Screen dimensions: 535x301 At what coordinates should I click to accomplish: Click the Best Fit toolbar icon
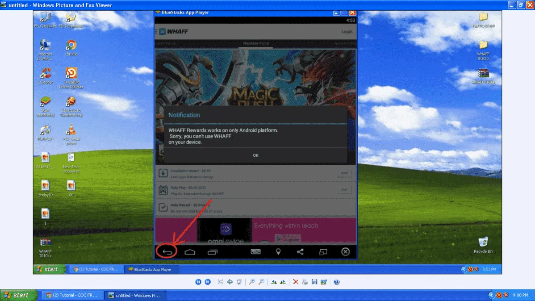pyautogui.click(x=221, y=282)
